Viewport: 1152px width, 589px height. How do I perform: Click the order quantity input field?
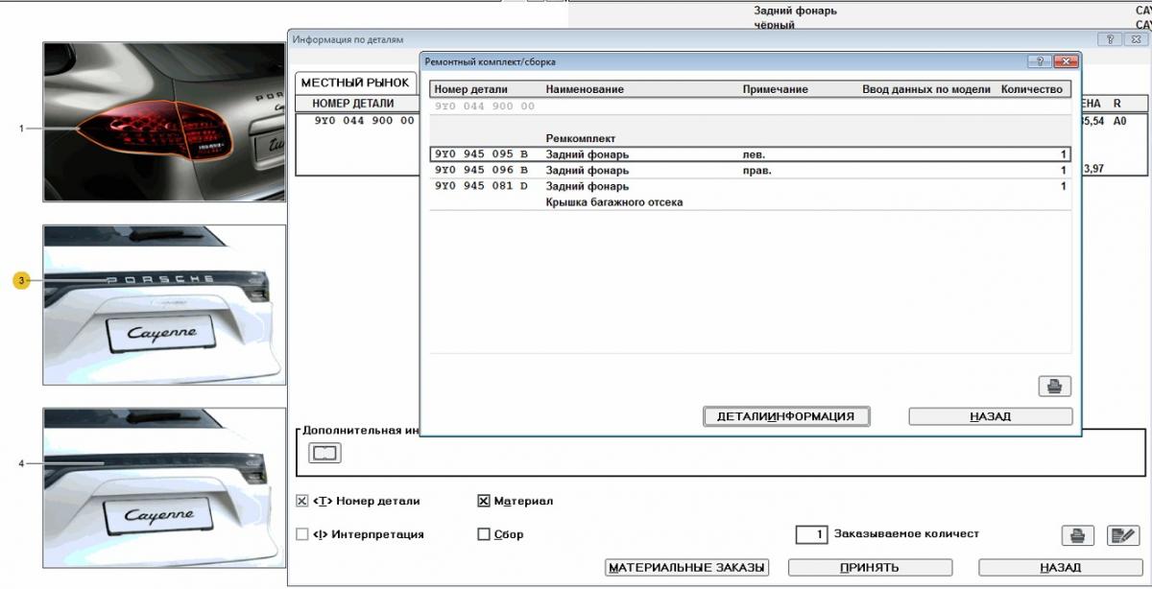coord(811,534)
